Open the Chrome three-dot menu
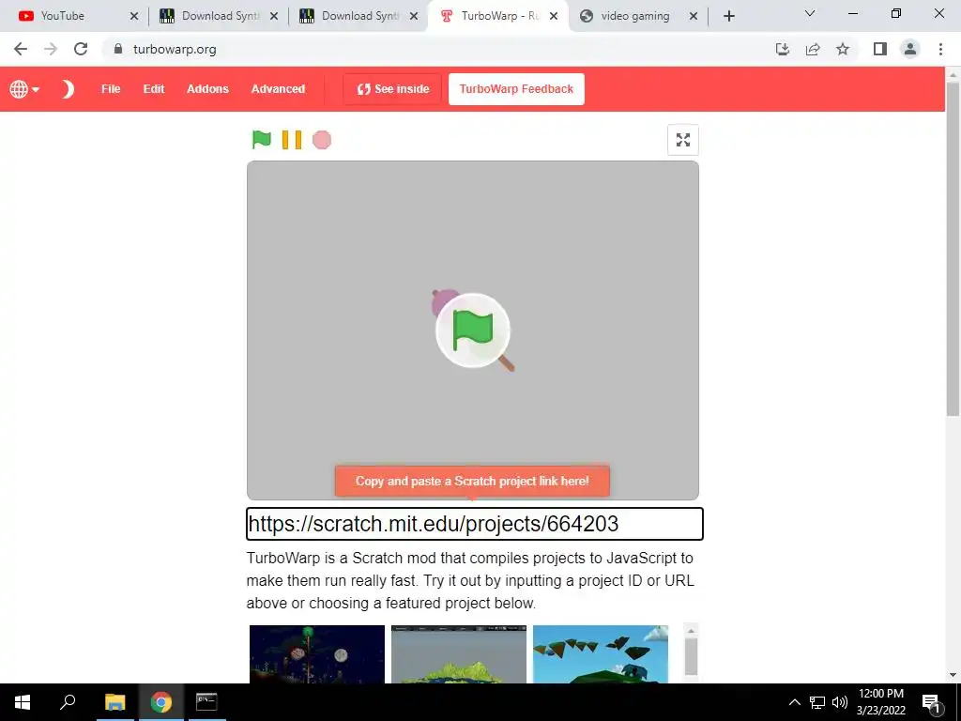Image resolution: width=961 pixels, height=721 pixels. coord(940,49)
